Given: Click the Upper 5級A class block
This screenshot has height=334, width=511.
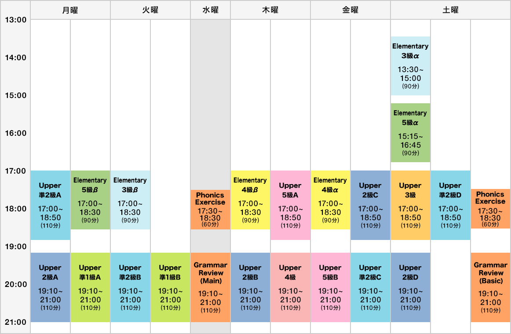Looking at the screenshot, I should (290, 205).
